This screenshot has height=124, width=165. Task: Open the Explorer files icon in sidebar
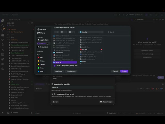coord(3,21)
